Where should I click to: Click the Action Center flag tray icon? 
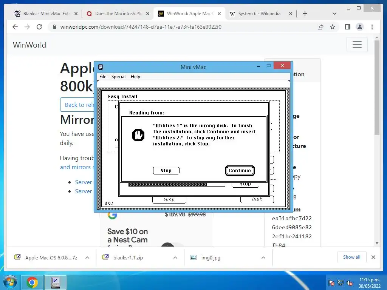331,283
